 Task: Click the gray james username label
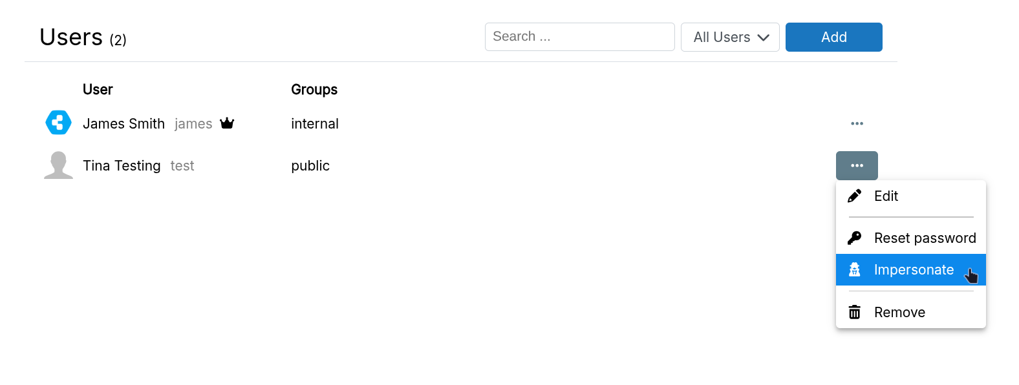click(193, 124)
